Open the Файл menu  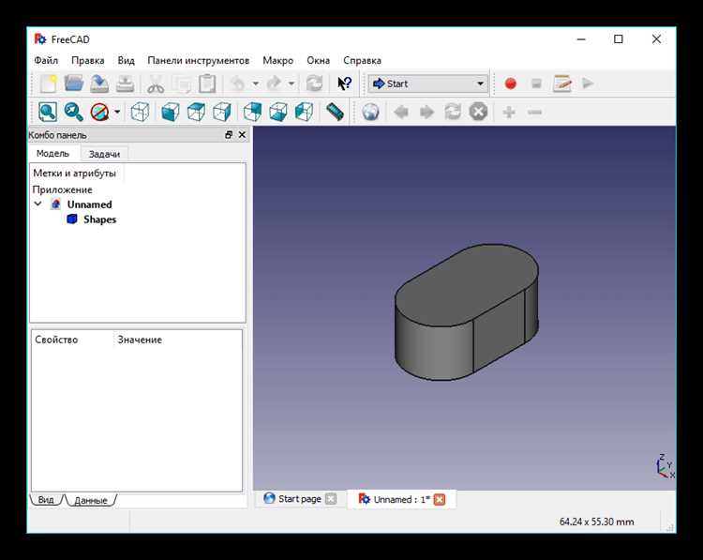pyautogui.click(x=46, y=61)
